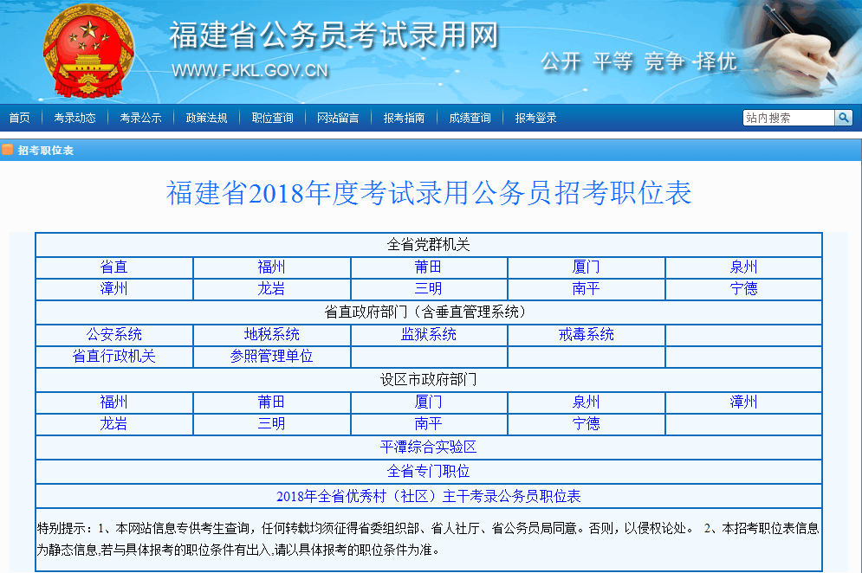Click the 全省专门职位 link
The height and width of the screenshot is (573, 862).
(x=429, y=471)
